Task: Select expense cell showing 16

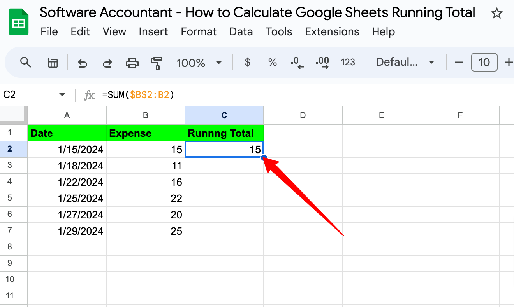Action: coord(146,182)
